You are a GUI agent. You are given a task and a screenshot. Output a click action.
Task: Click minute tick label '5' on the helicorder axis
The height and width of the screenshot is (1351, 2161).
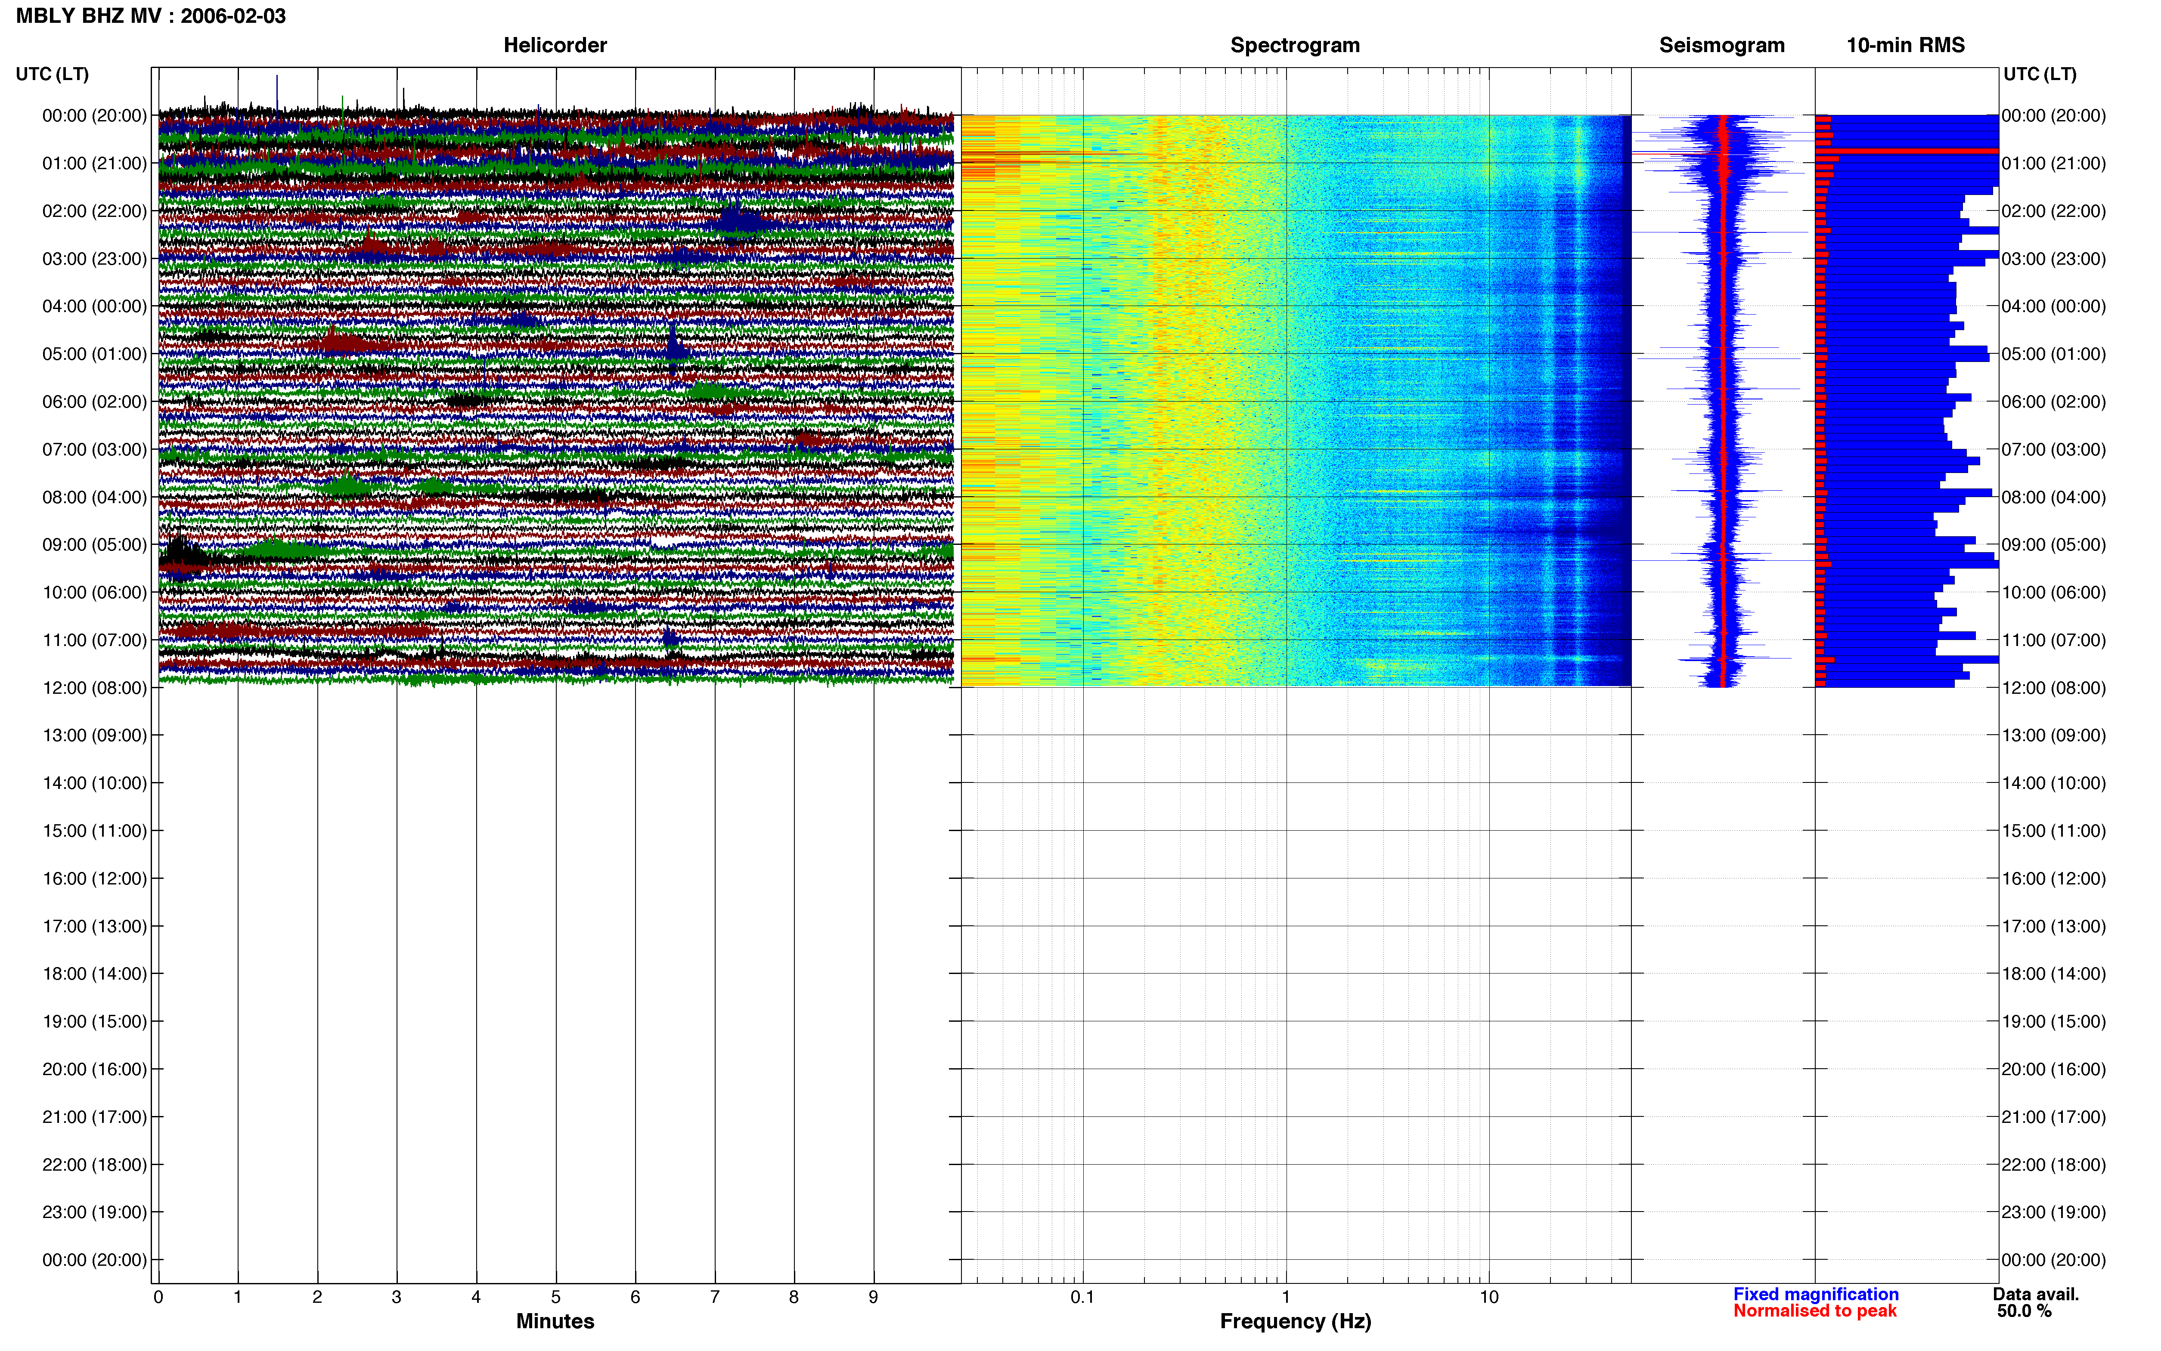coord(556,1297)
